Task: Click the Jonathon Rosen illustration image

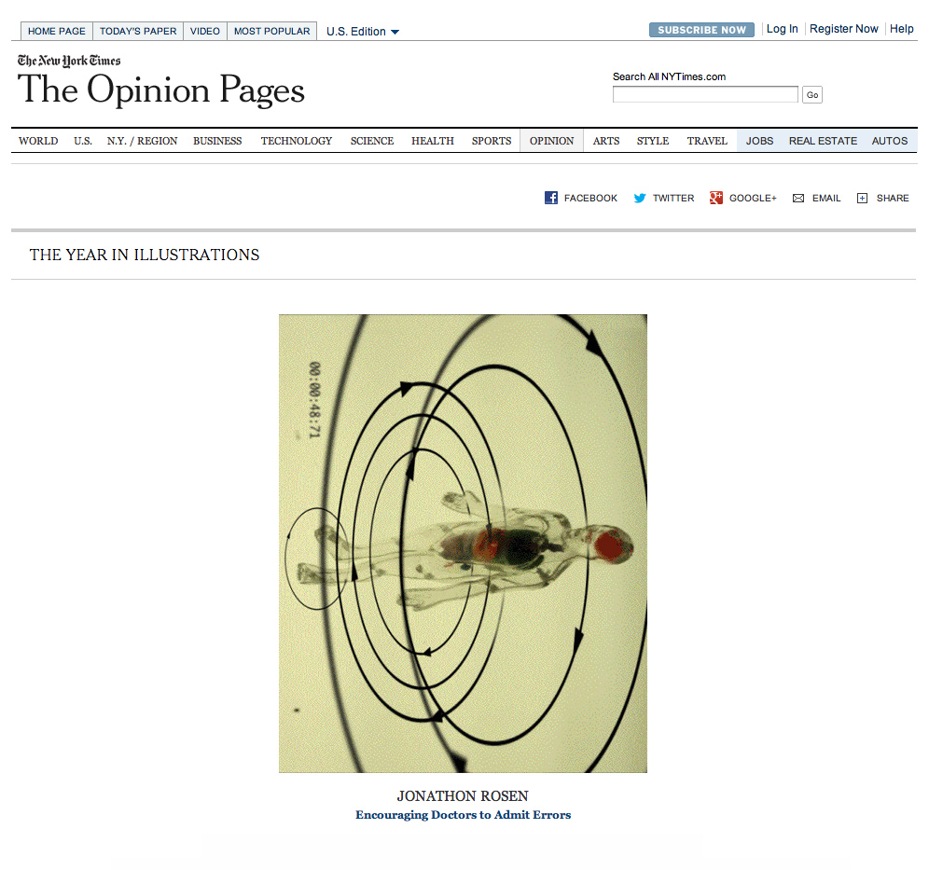Action: click(463, 543)
